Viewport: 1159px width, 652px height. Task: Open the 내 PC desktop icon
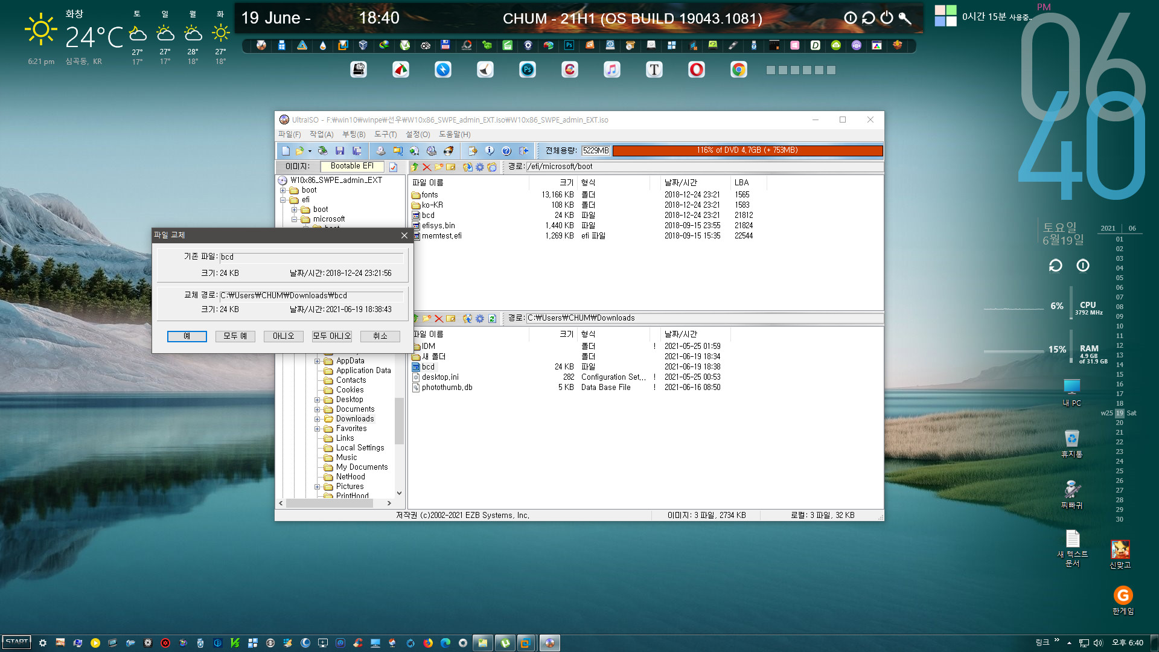coord(1072,392)
